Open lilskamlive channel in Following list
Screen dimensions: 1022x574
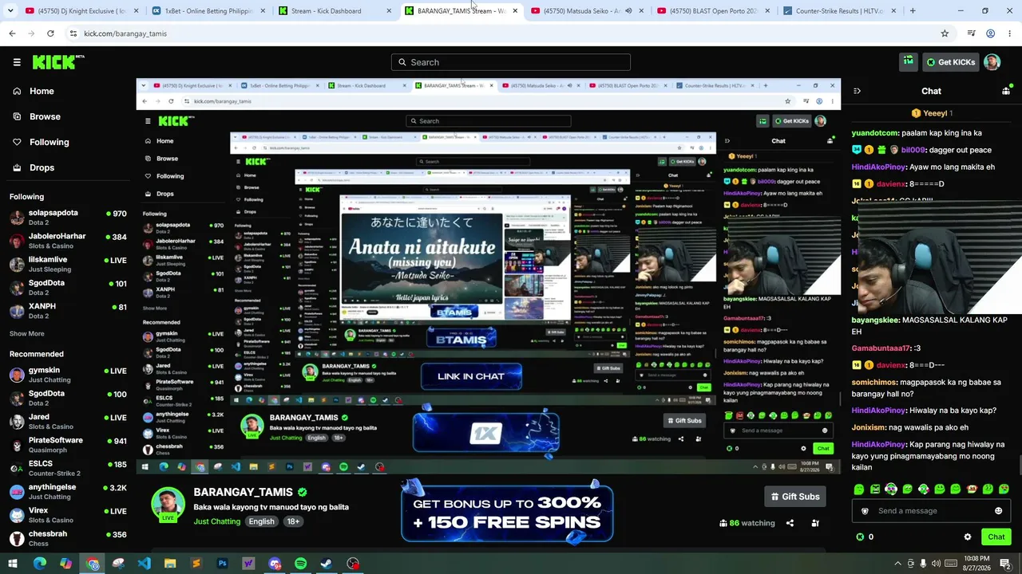(x=68, y=264)
